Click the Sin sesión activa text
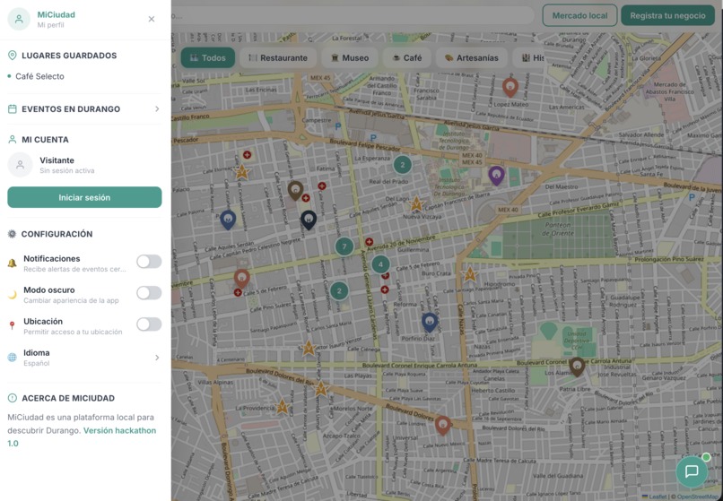 67,170
